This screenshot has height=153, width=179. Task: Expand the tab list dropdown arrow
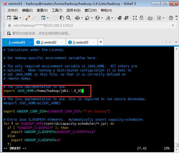click(x=176, y=42)
